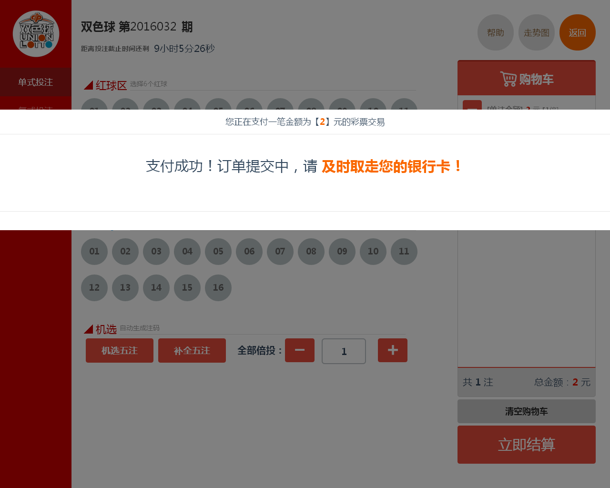Decrease multiplier with the minus button
The width and height of the screenshot is (610, 488).
[300, 350]
